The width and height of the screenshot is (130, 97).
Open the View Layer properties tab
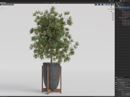(x=116, y=86)
